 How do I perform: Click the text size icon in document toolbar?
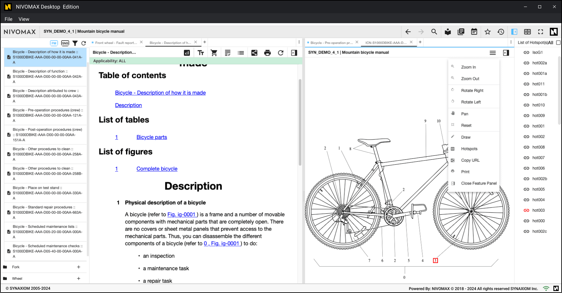[x=201, y=53]
